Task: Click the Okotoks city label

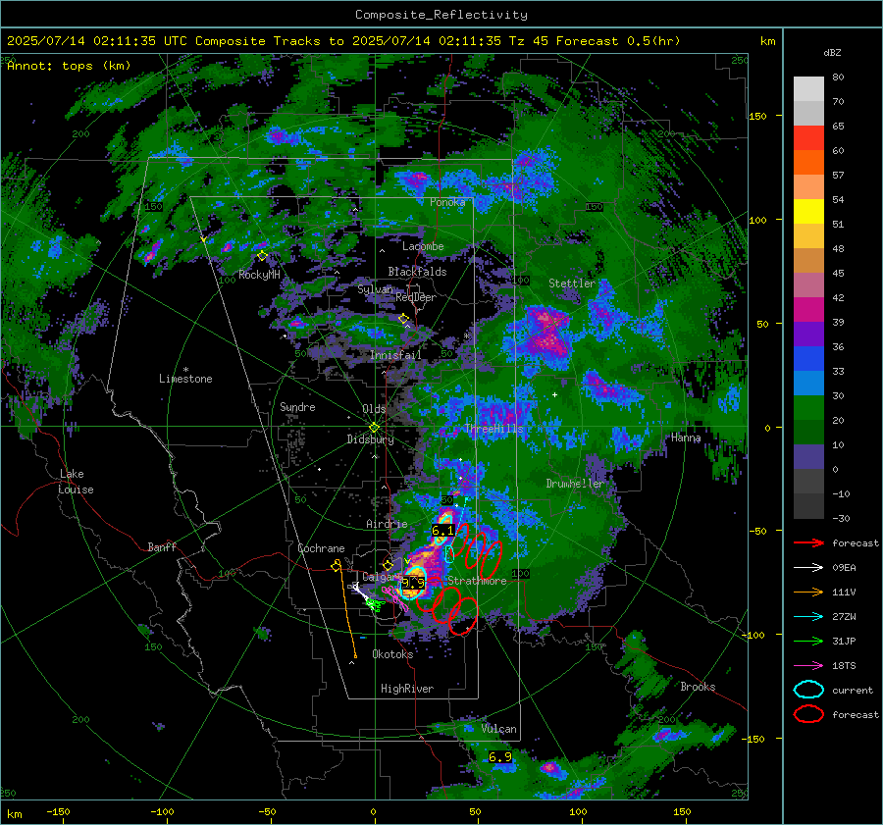Action: click(x=392, y=654)
